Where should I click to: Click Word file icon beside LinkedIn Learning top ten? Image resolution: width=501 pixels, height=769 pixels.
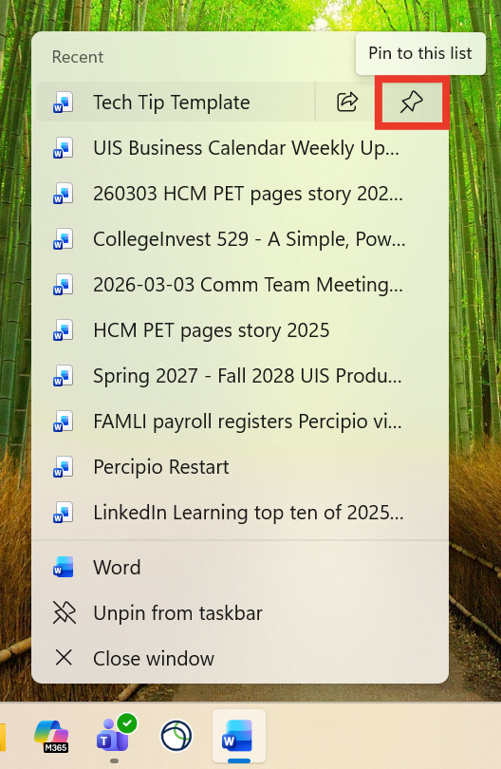[64, 513]
